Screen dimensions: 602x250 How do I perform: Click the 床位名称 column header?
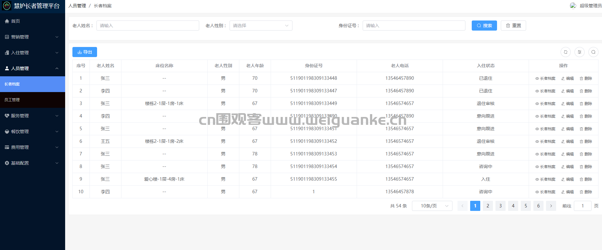coord(164,66)
